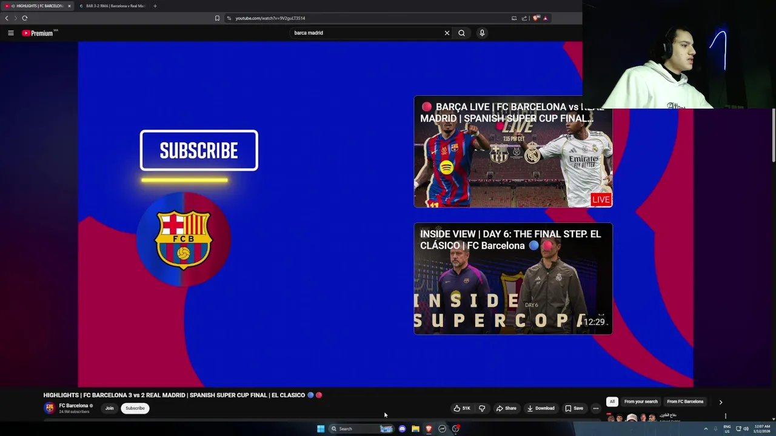Click the Brave Rewards triangle icon
Viewport: 776px width, 436px height.
click(x=545, y=18)
